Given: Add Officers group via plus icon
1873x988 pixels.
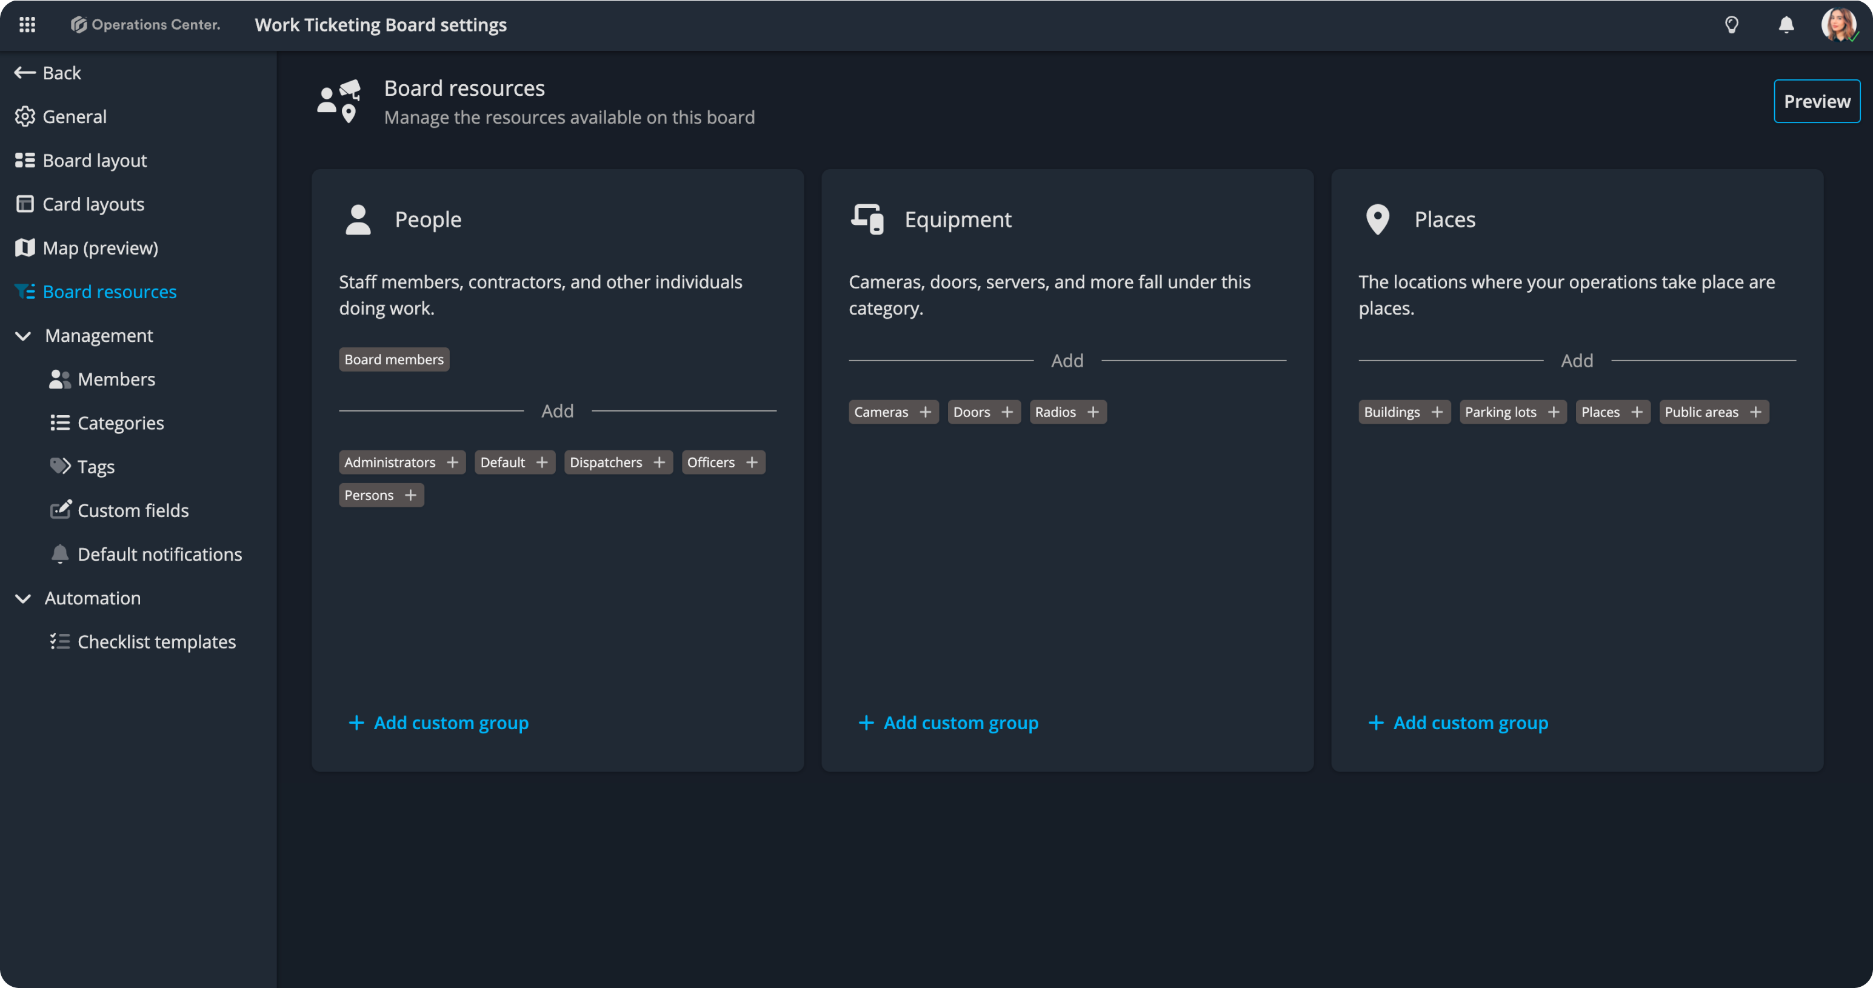Looking at the screenshot, I should point(752,462).
